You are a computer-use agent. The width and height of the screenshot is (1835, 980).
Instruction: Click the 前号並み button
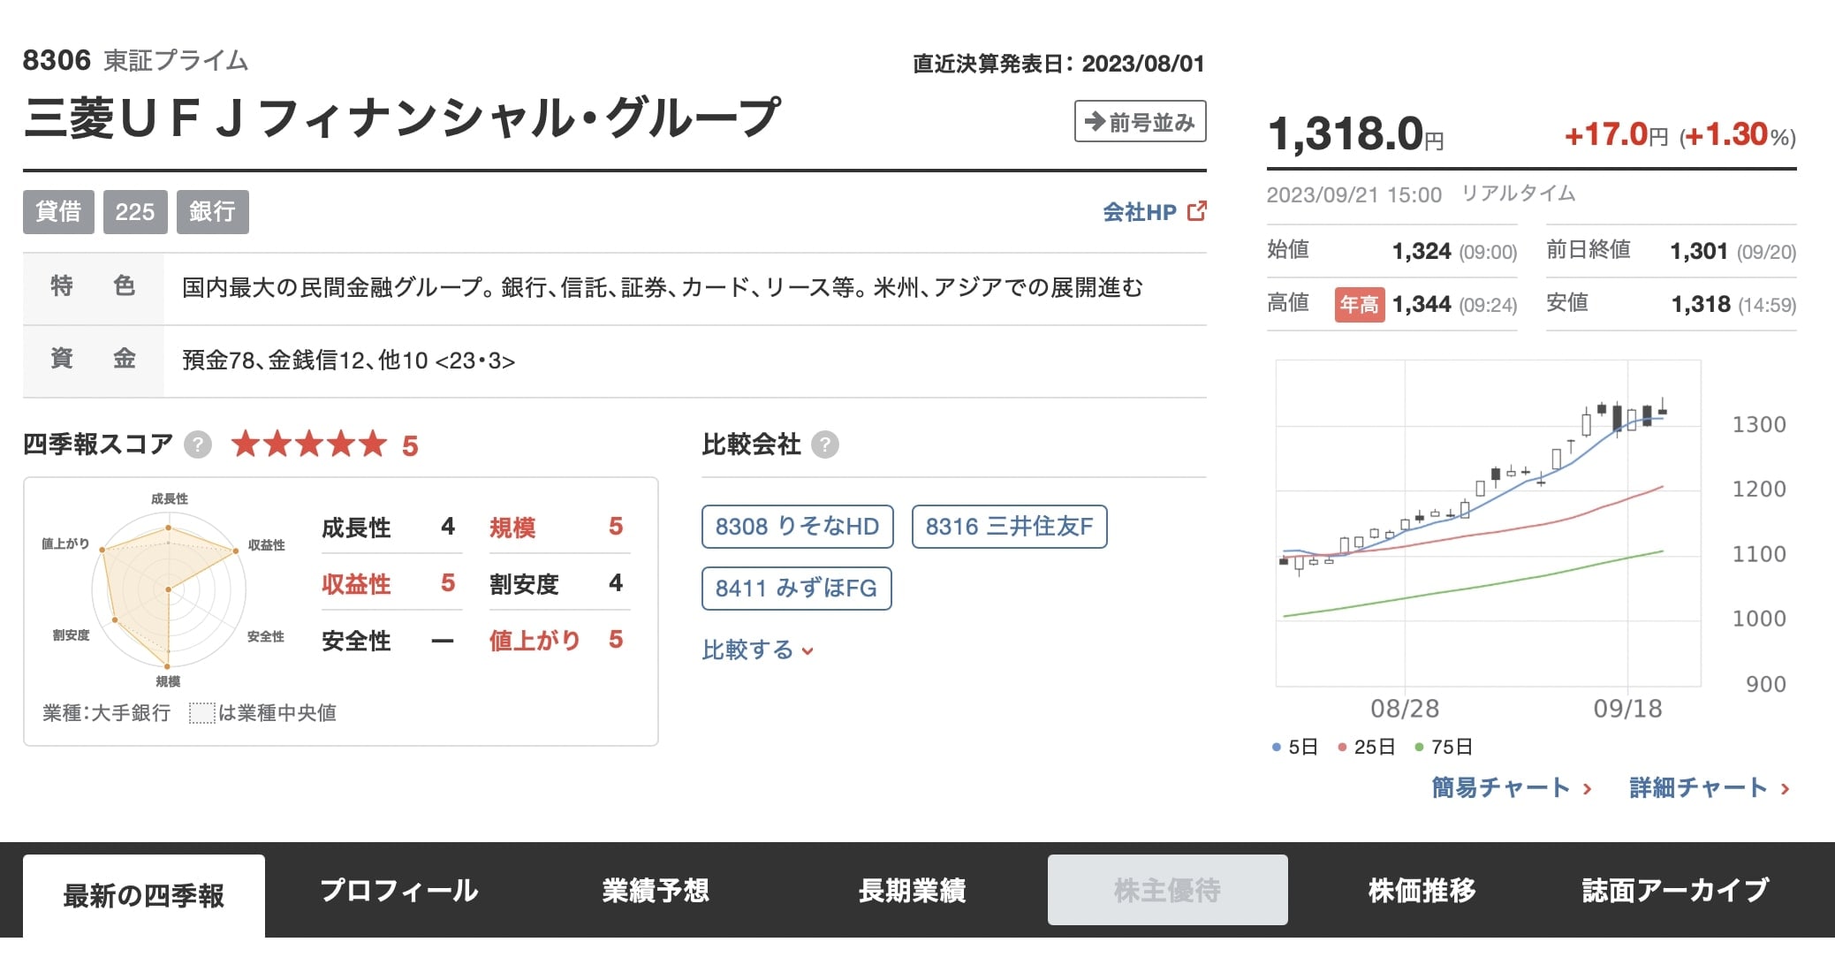click(1140, 121)
